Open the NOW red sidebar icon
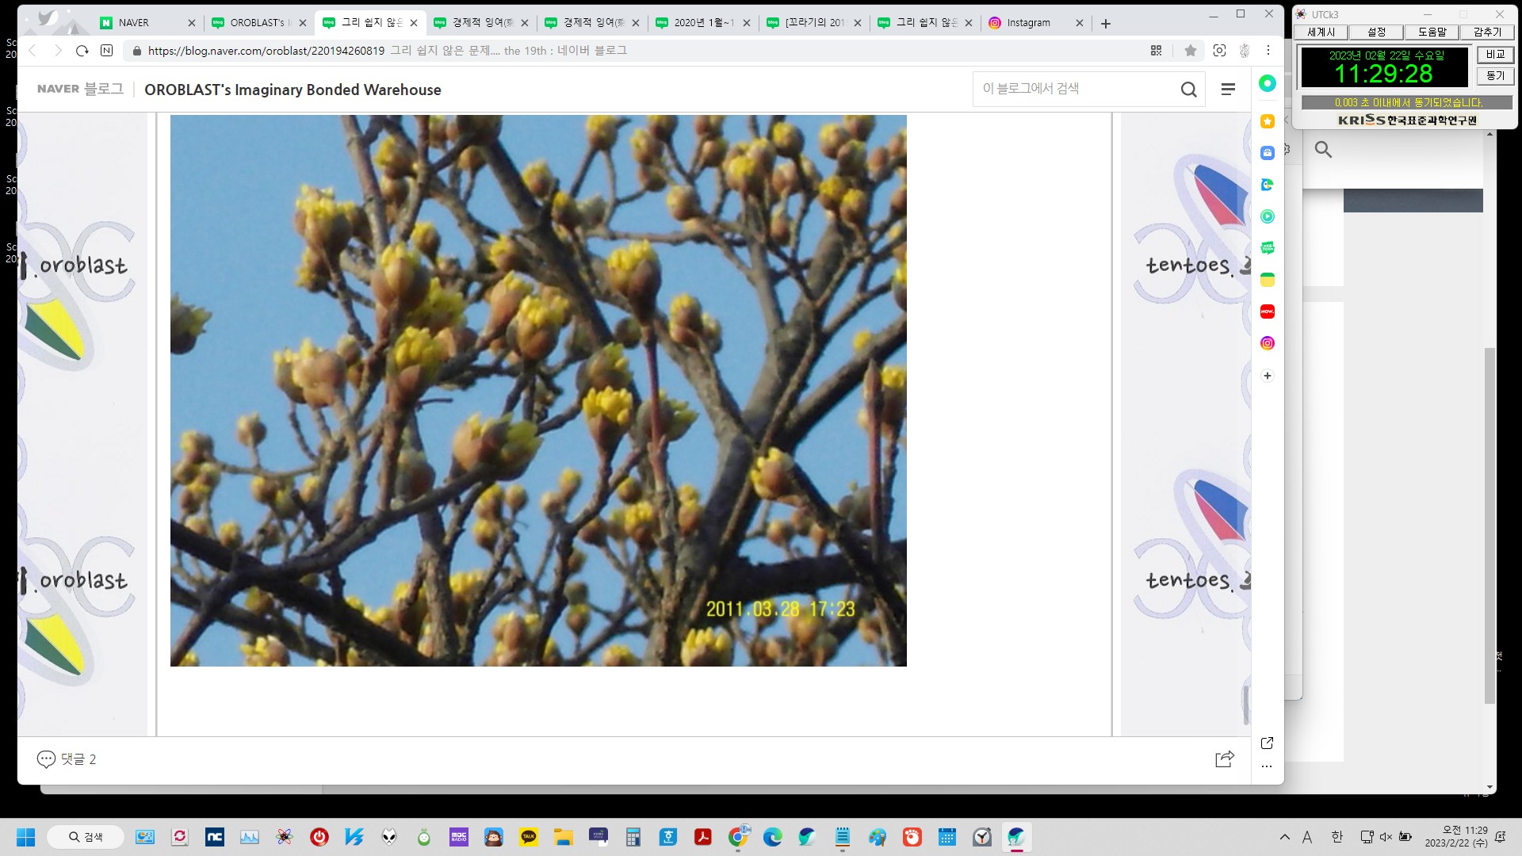The height and width of the screenshot is (856, 1522). pos(1267,311)
